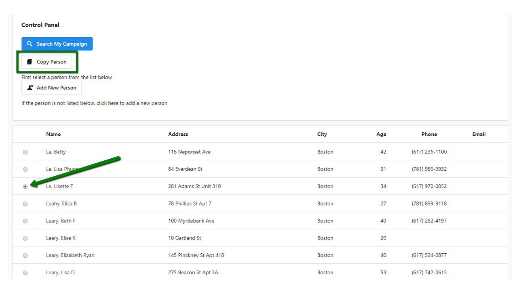Choose the radio button for Leary, Beth F

(25, 221)
